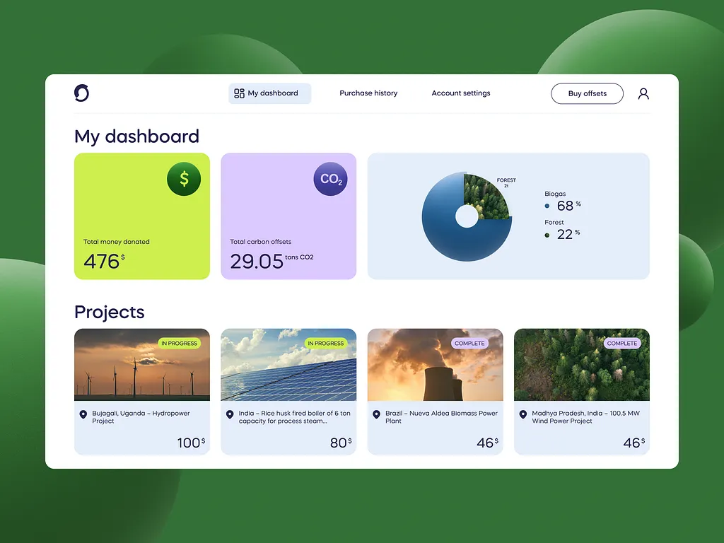The height and width of the screenshot is (543, 724).
Task: Click the green dollar sign icon
Action: coord(184,180)
